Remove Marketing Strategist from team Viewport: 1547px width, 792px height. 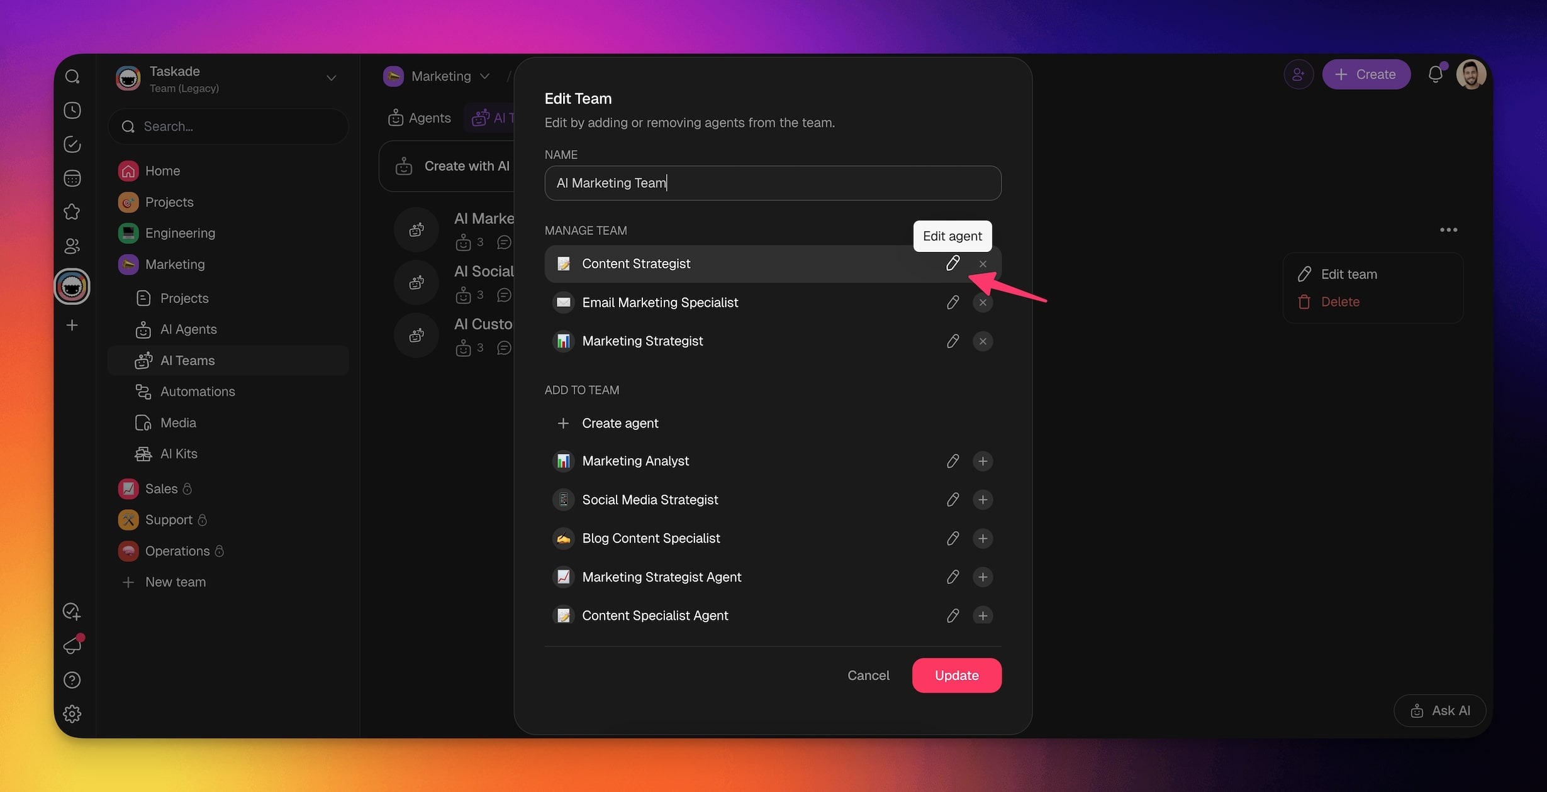coord(983,341)
